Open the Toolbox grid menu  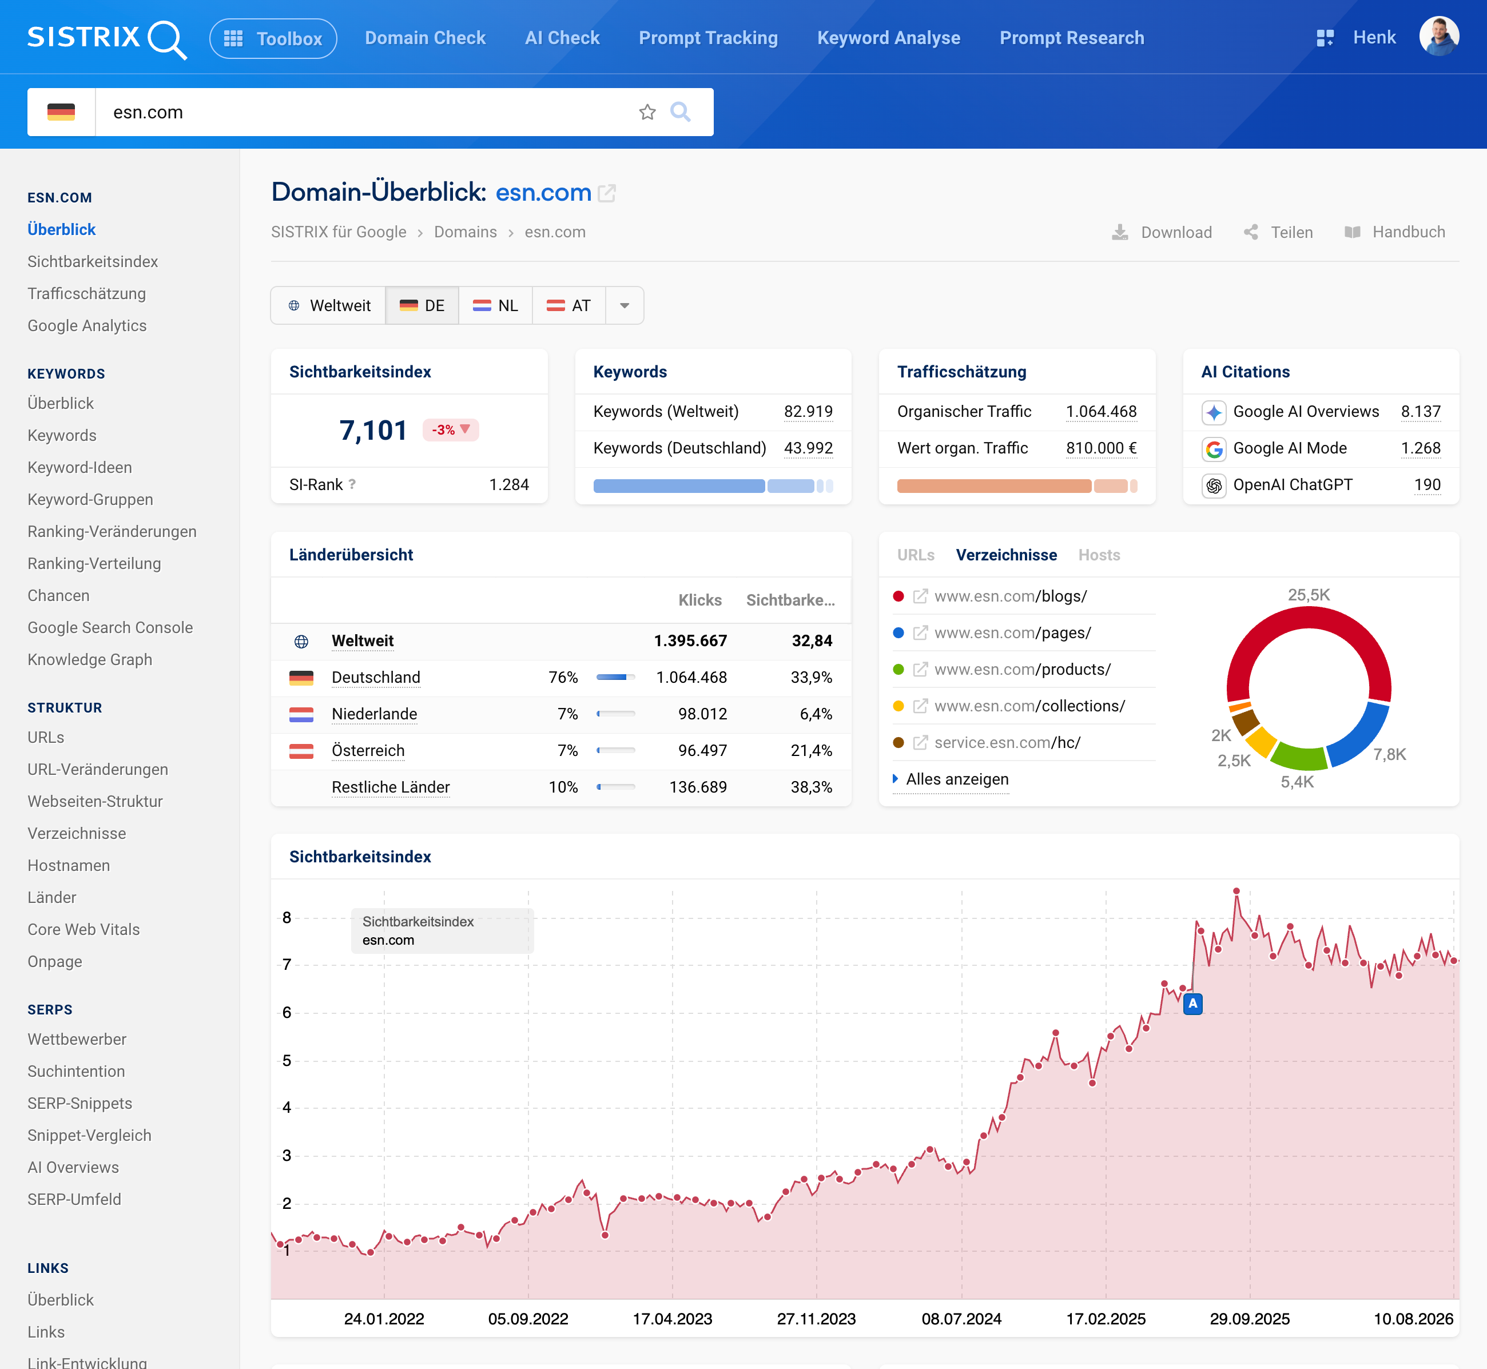pos(273,38)
